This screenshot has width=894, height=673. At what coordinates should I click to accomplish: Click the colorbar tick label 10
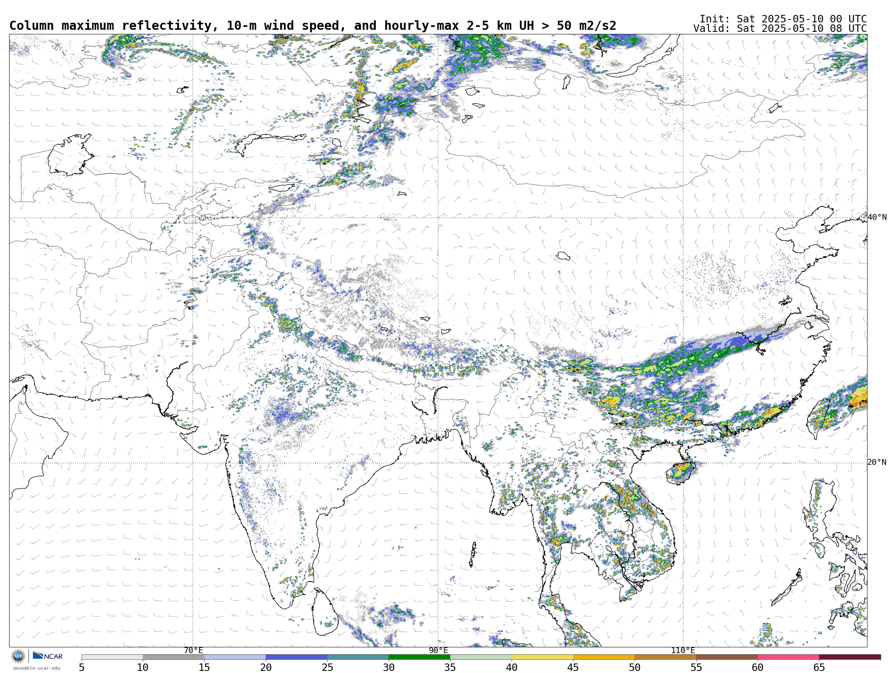click(143, 668)
